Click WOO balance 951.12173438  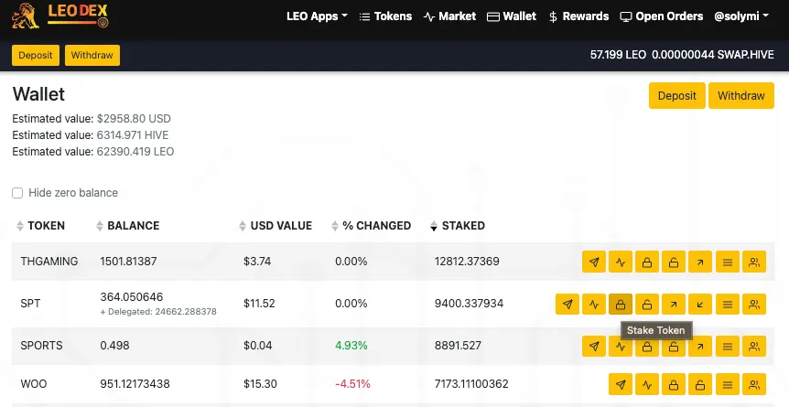[135, 384]
